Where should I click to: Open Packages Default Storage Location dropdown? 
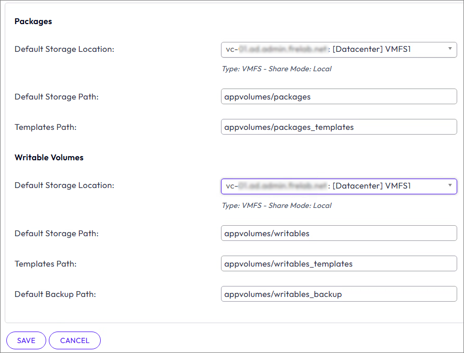(x=339, y=50)
